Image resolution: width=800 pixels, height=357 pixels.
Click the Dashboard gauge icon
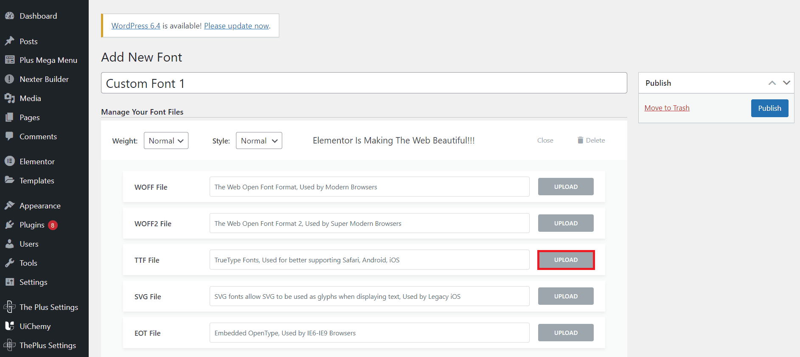pyautogui.click(x=9, y=16)
